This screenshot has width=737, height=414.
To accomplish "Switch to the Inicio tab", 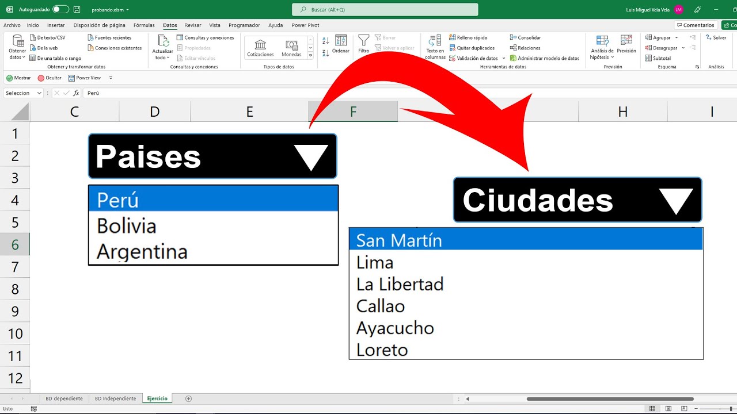I will click(x=33, y=25).
